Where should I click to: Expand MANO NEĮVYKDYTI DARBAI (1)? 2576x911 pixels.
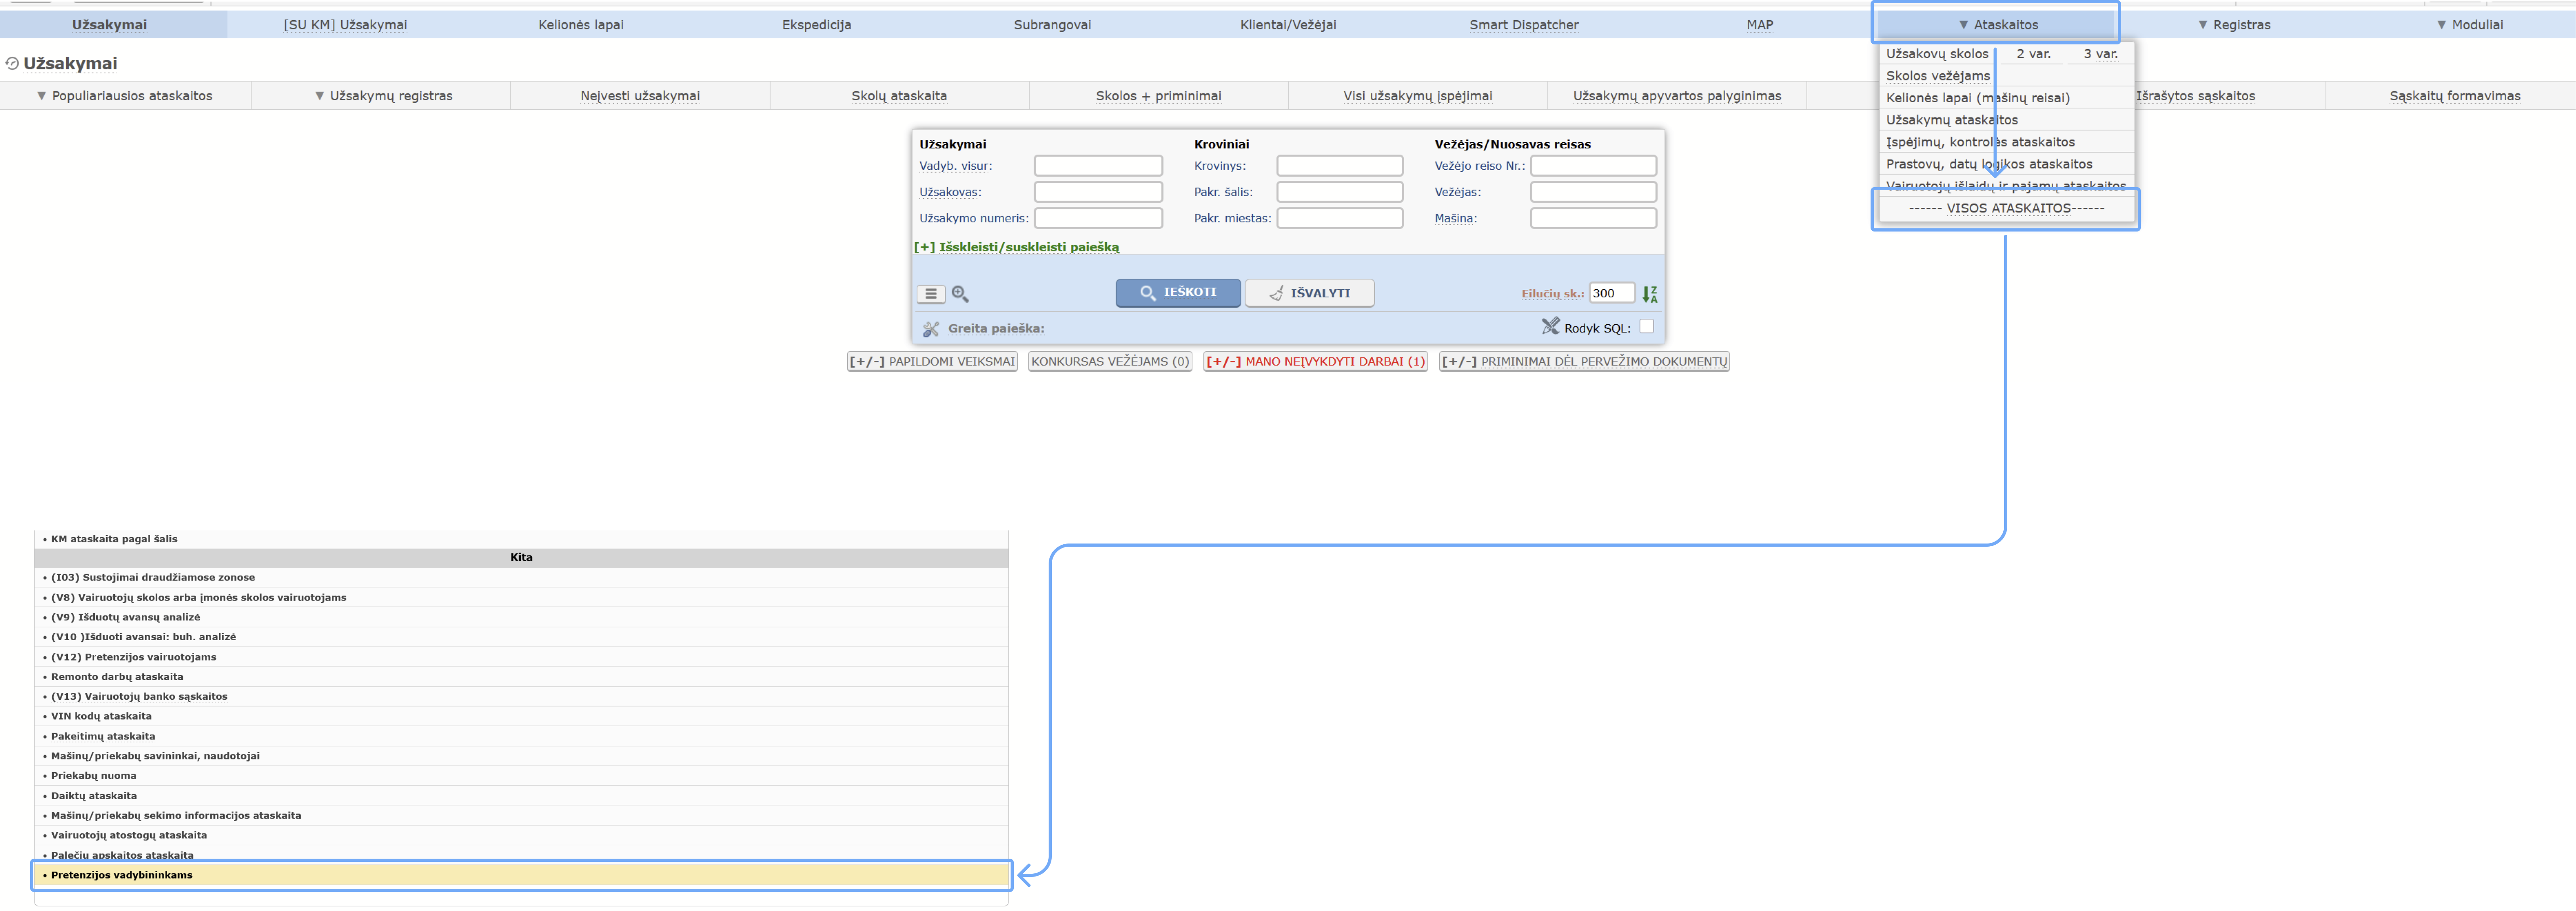[1315, 362]
